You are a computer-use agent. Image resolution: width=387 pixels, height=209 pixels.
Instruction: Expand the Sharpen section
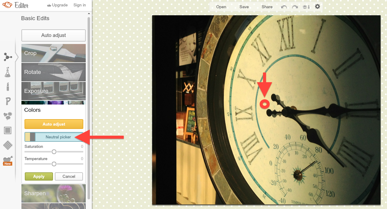pyautogui.click(x=54, y=193)
